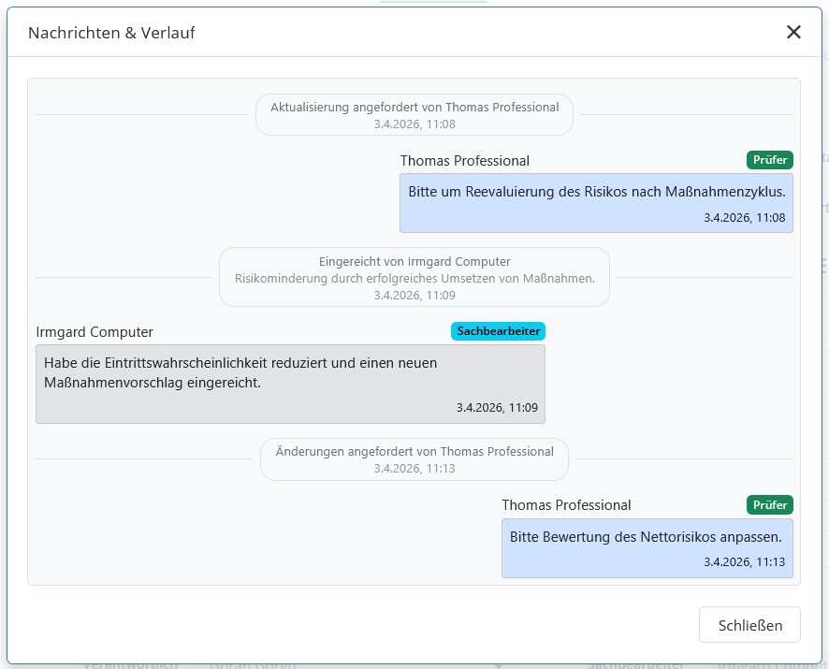
Task: Click the 'Änderungen angefordert' event entry
Action: (x=414, y=452)
